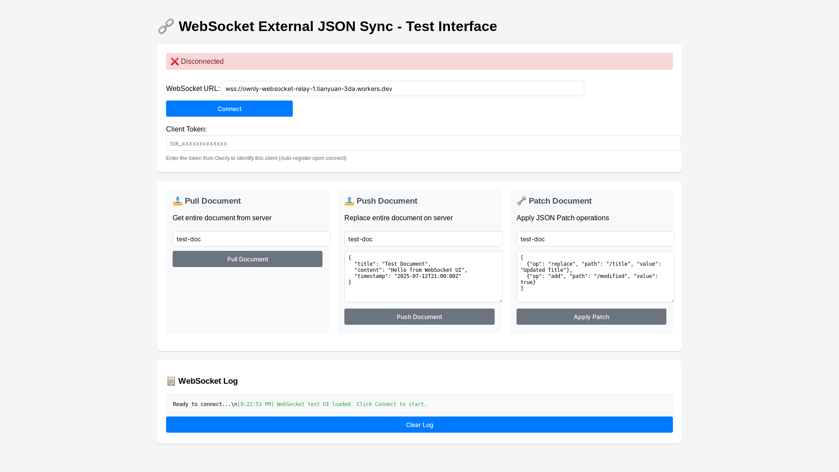
Task: Click inside the Patch operations textarea
Action: (x=595, y=277)
